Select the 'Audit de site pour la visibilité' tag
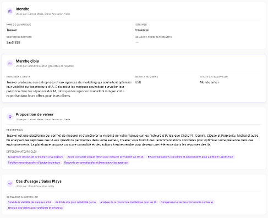Image resolution: width=268 pixels, height=218 pixels. pyautogui.click(x=75, y=202)
